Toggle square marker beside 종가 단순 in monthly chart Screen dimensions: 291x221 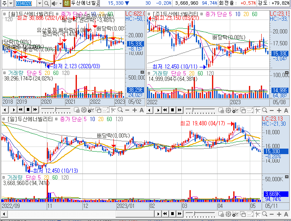tap(57, 14)
